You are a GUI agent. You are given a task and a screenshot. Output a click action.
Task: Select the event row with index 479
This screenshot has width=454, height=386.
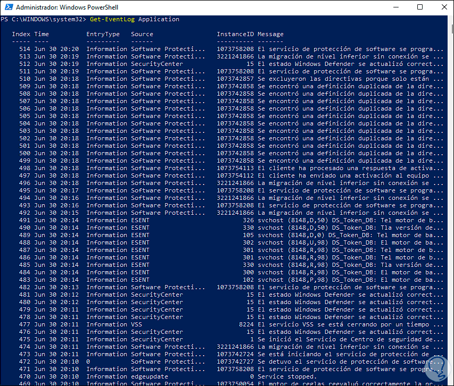(231, 309)
